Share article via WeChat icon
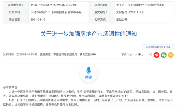The width and height of the screenshot is (178, 107). pos(164,55)
